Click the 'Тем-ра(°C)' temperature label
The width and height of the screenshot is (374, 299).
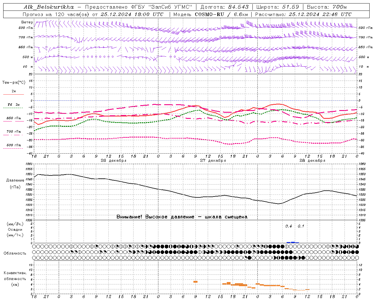[x=14, y=83]
